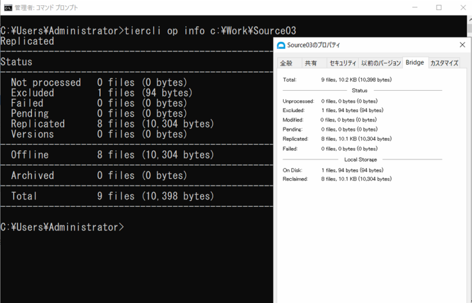Open the カスタマイズ tab
This screenshot has width=472, height=303.
click(x=444, y=63)
